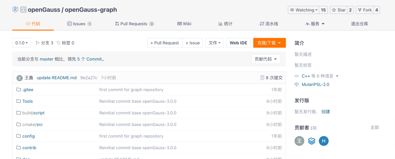Open the Issues tab
Viewport: 395px width, 159px height.
tap(79, 24)
